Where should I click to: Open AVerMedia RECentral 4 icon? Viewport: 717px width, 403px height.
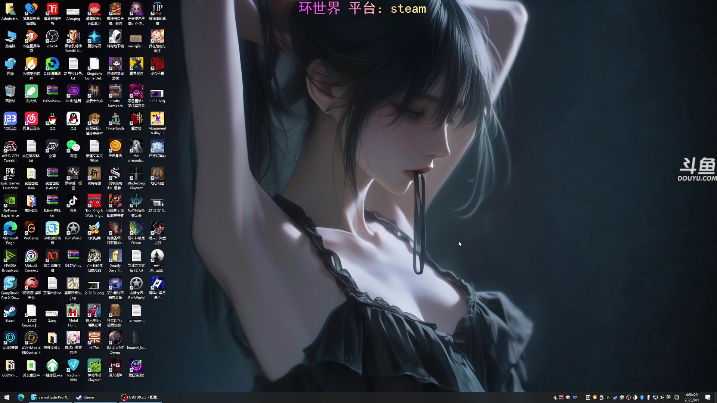coord(31,343)
